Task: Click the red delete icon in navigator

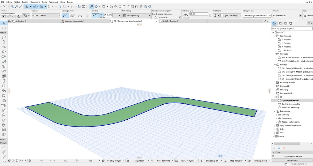Action: click(284, 148)
